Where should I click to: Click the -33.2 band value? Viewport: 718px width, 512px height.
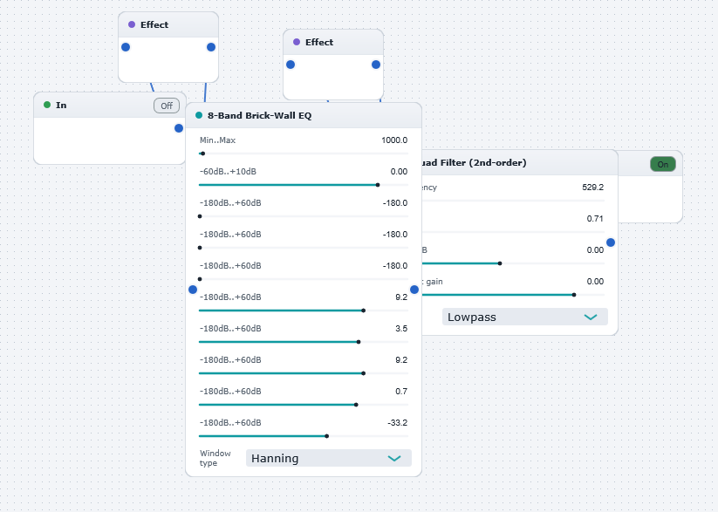point(398,423)
